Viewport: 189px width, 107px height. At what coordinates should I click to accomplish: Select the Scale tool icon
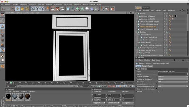[22, 9]
